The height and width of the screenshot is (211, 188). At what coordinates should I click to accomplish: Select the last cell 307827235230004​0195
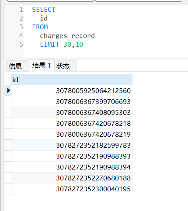click(x=72, y=189)
